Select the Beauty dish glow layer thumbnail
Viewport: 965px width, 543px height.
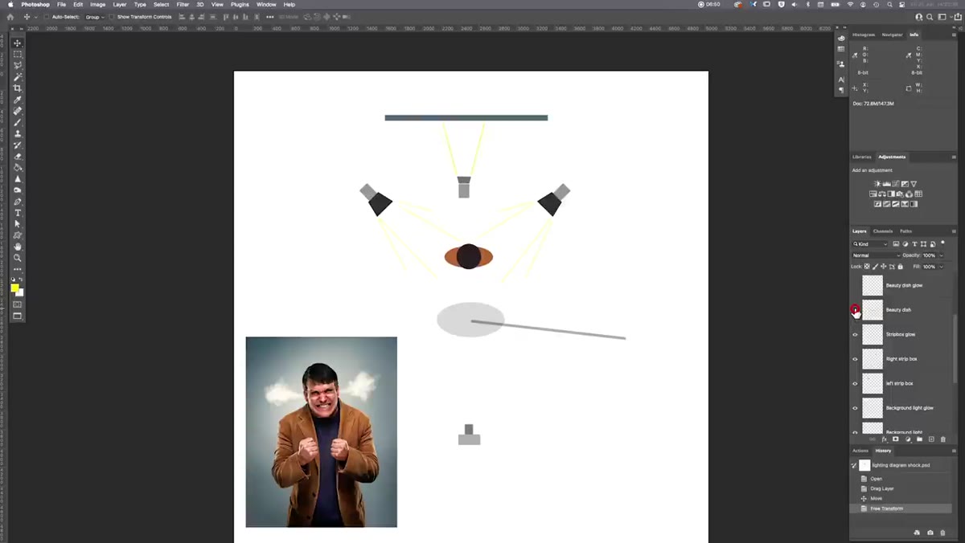pyautogui.click(x=873, y=285)
